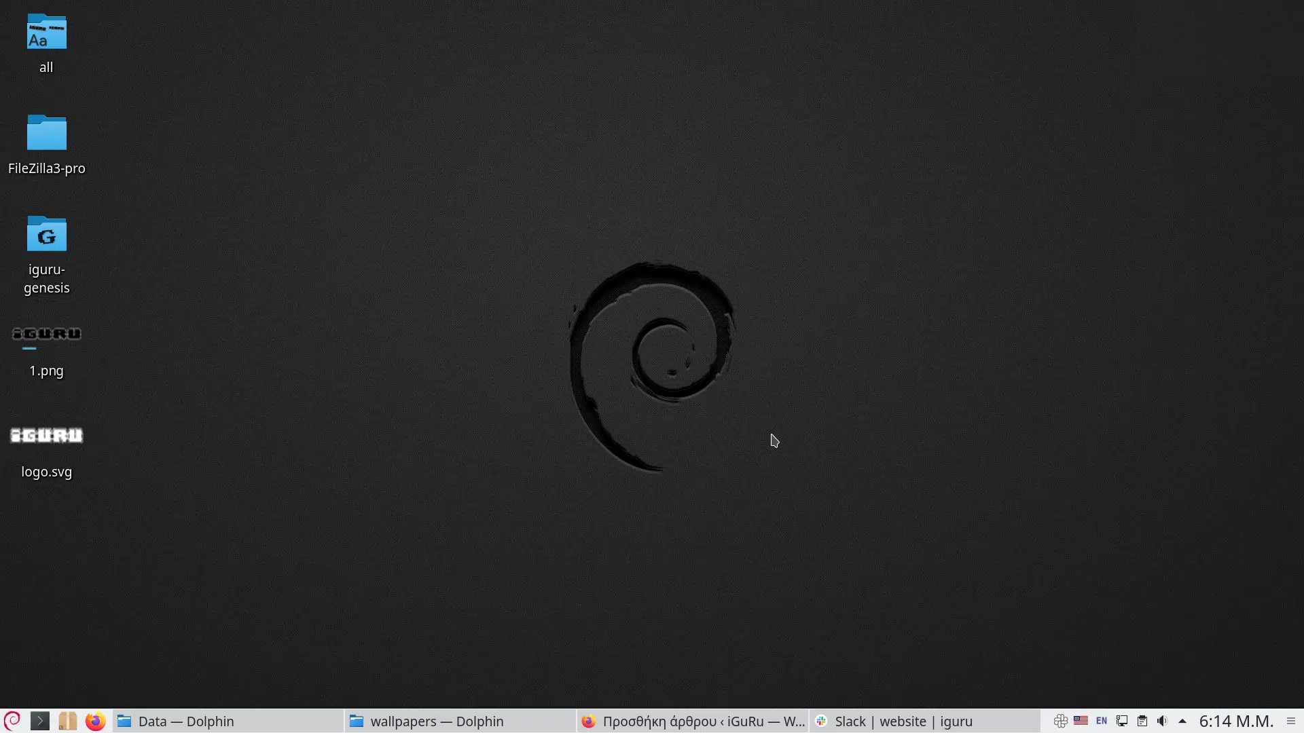Open the clipboard tray icon
Screen dimensions: 1304x733
point(1142,721)
